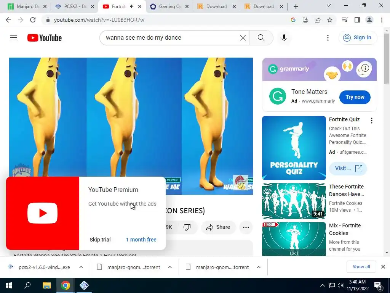Click the Sign in button
The width and height of the screenshot is (390, 293).
358,38
